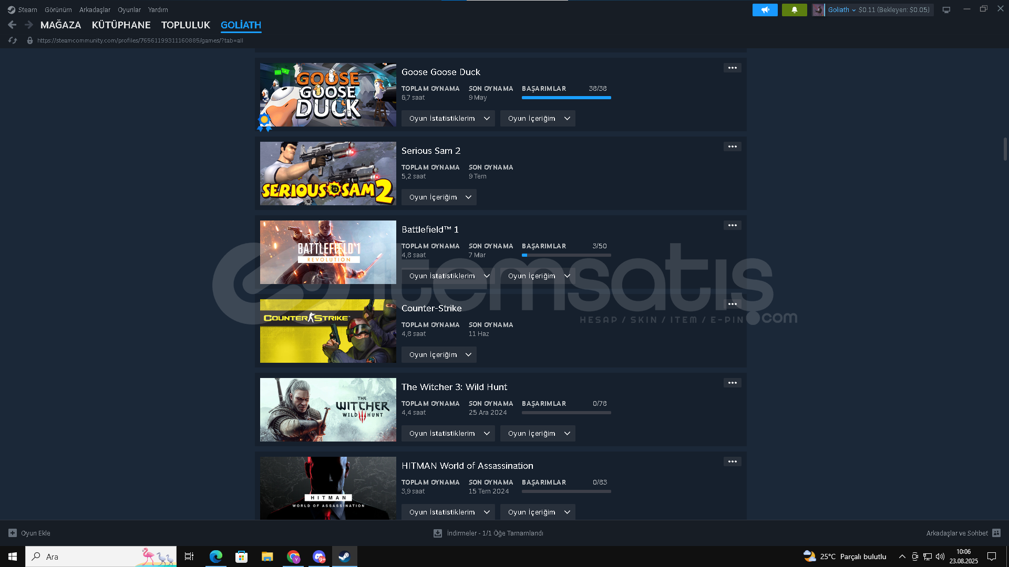Open the Arkadaşlar menu
This screenshot has width=1009, height=567.
tap(95, 9)
